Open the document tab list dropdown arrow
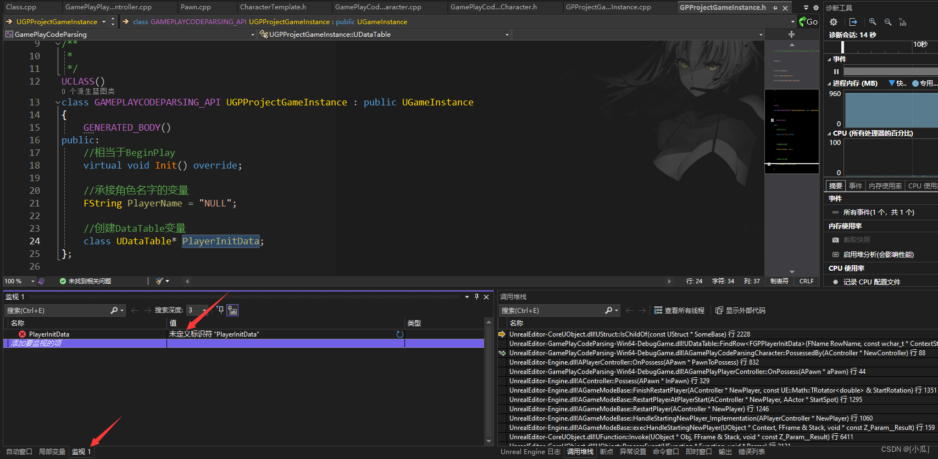This screenshot has width=938, height=459. click(x=806, y=8)
